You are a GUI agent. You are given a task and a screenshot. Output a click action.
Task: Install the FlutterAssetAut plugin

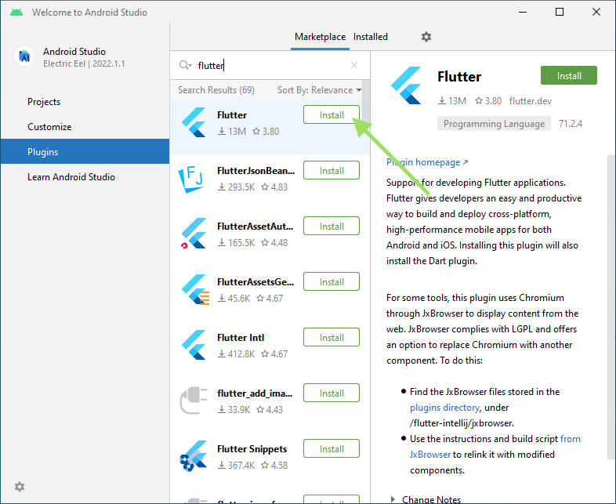(332, 227)
